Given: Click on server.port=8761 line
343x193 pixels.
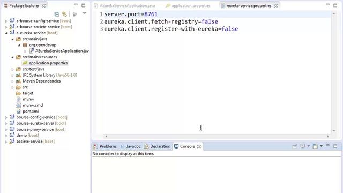Looking at the screenshot, I should pyautogui.click(x=131, y=14).
